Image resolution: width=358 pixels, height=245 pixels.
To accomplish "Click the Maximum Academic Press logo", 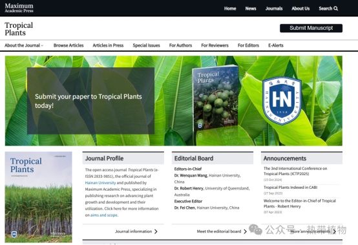I will [x=19, y=8].
